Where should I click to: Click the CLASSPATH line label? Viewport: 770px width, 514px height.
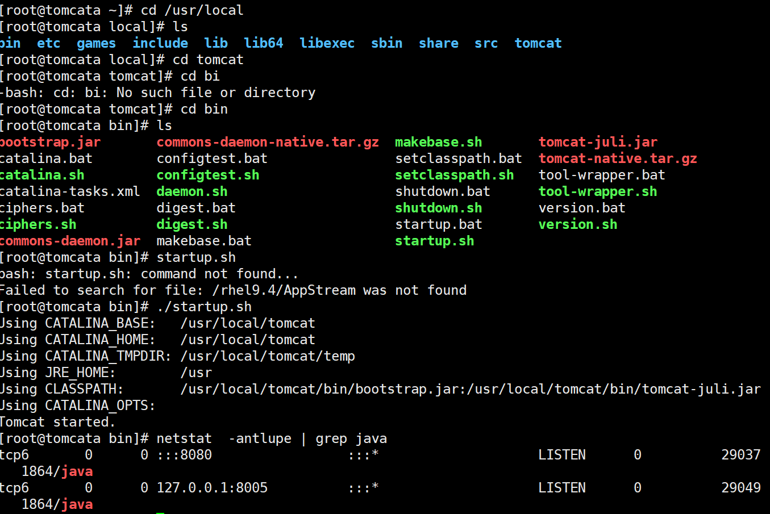85,389
